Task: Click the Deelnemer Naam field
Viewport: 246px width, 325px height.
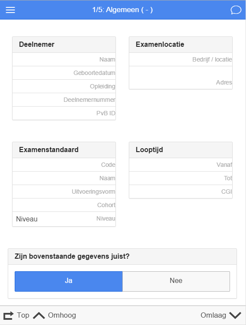Action: (x=64, y=59)
